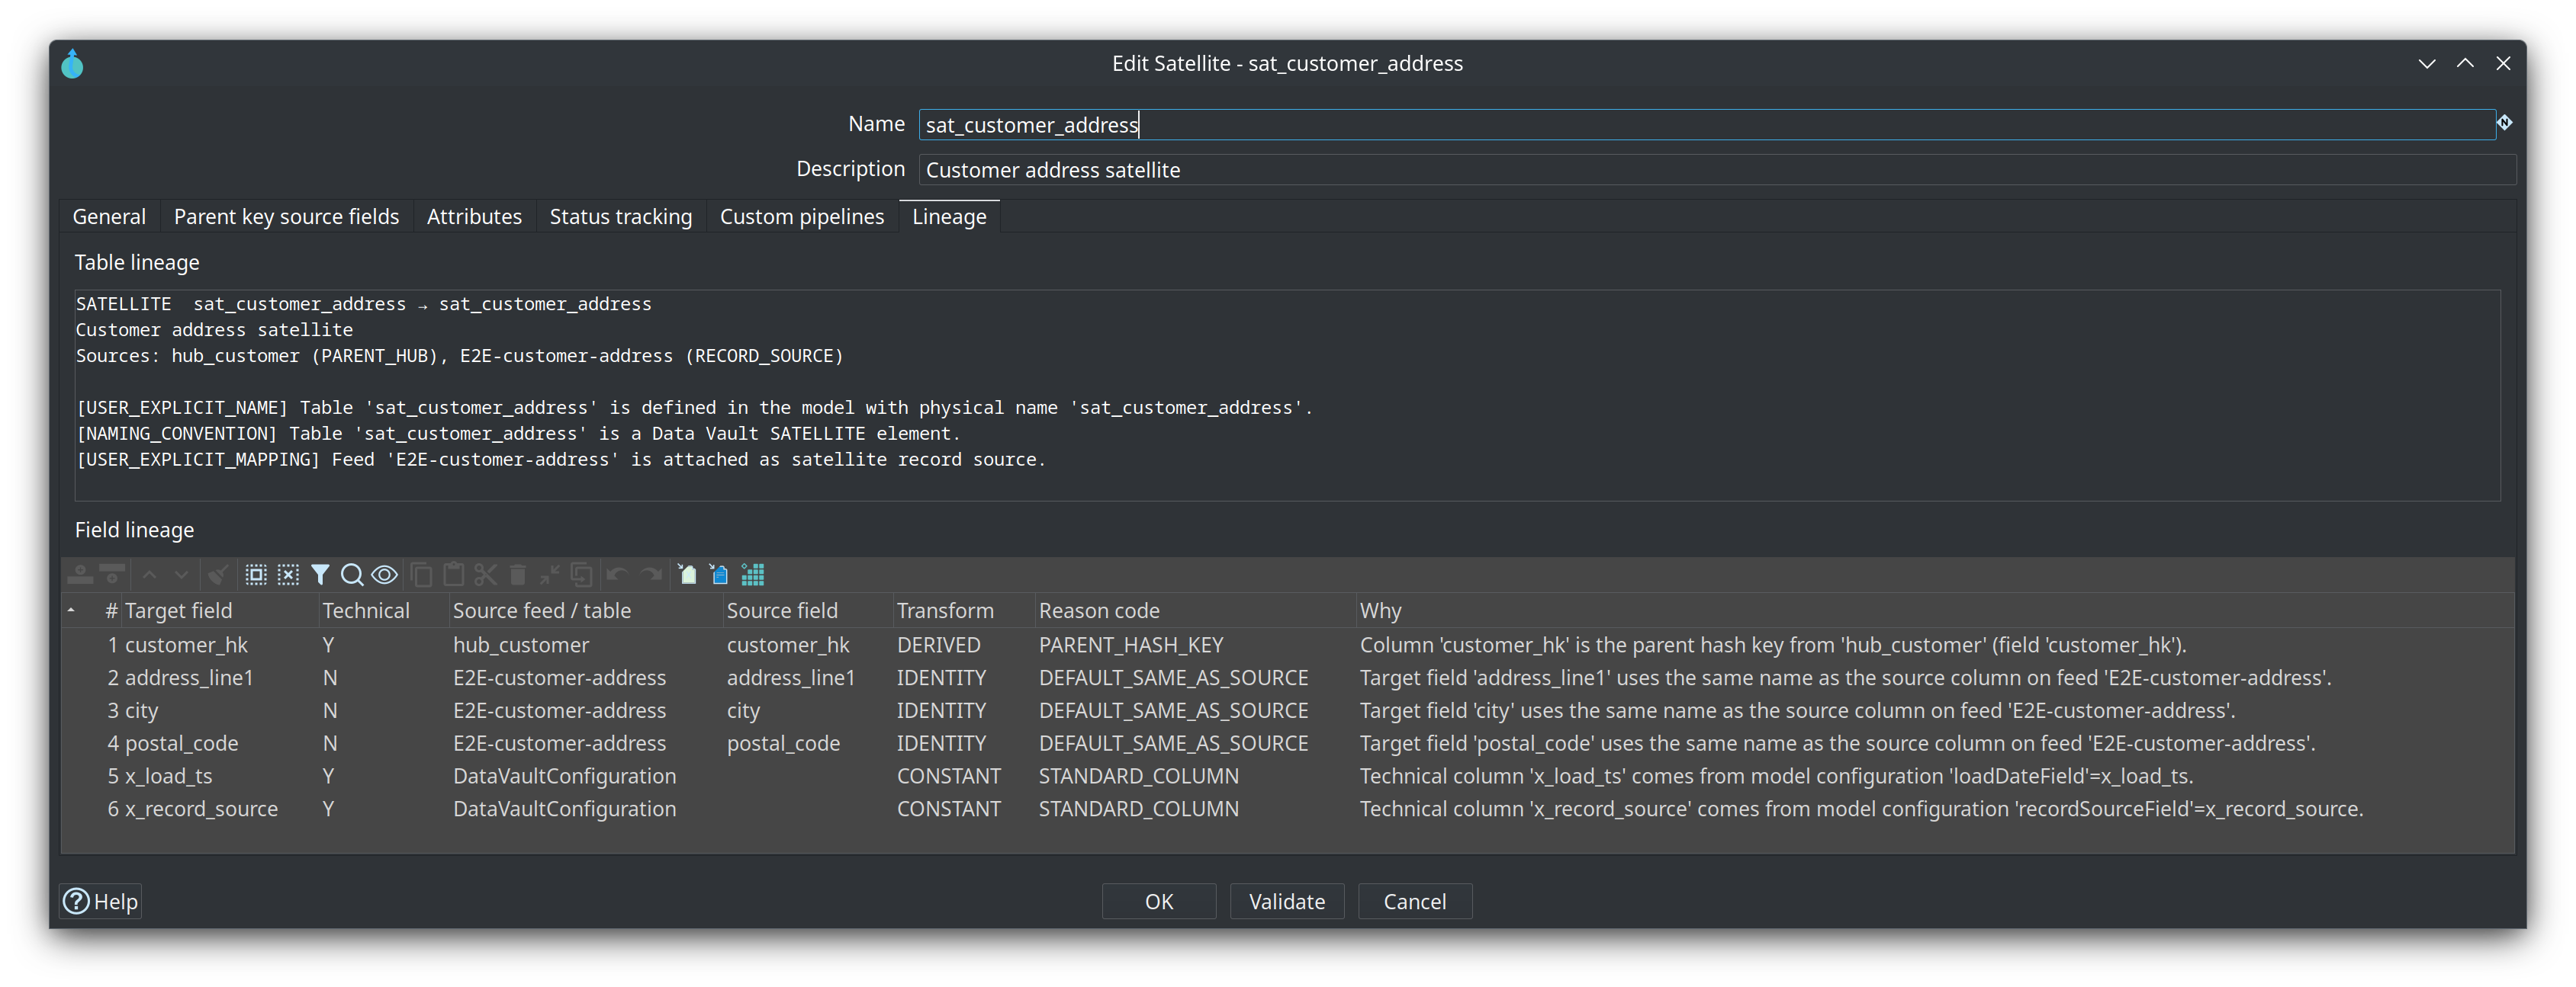Click the scissors cut icon
The width and height of the screenshot is (2576, 987).
click(x=486, y=575)
